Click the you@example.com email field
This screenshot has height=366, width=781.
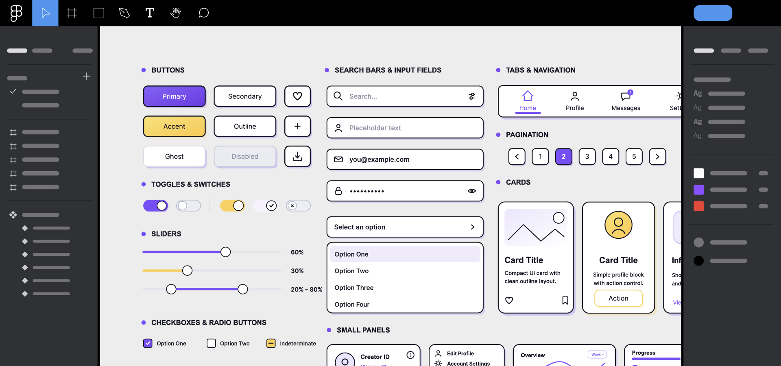point(405,159)
